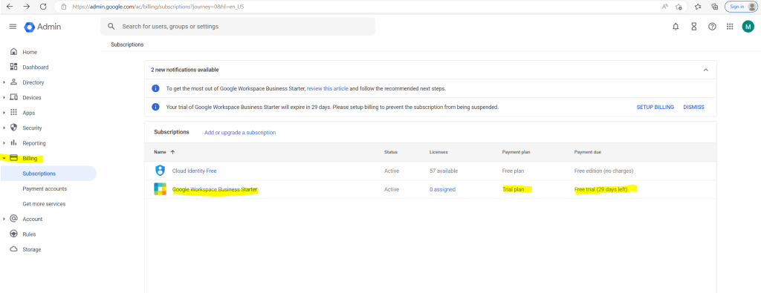Open Storage in sidebar
The width and height of the screenshot is (761, 293).
pyautogui.click(x=31, y=249)
